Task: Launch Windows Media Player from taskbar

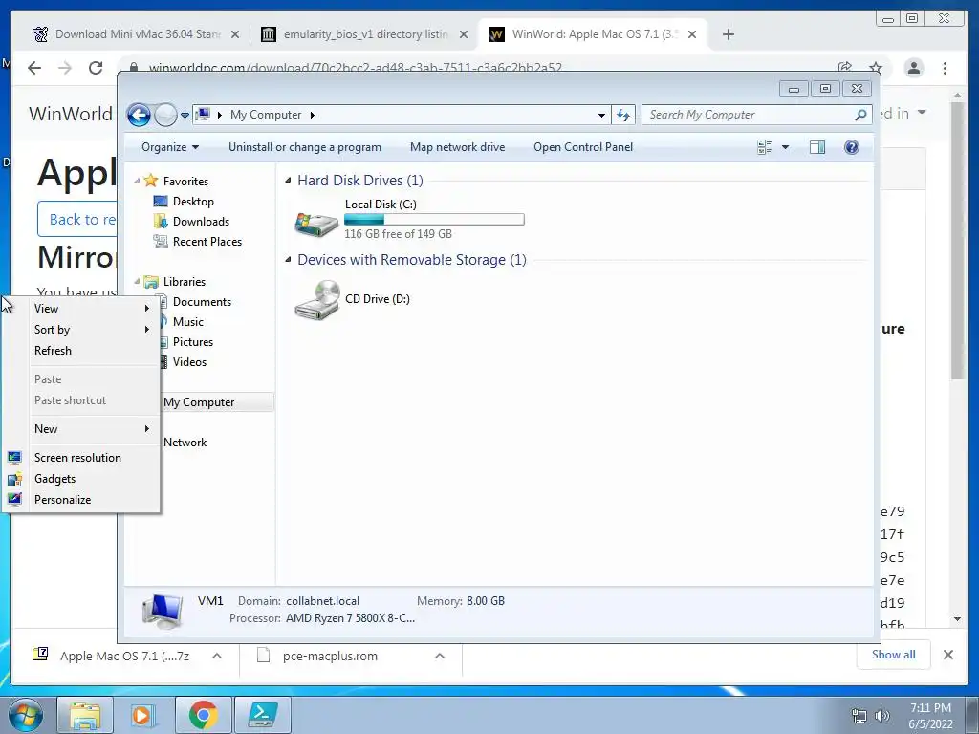Action: pyautogui.click(x=143, y=715)
